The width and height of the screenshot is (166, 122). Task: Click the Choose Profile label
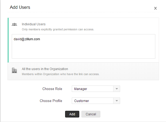[x=51, y=101]
